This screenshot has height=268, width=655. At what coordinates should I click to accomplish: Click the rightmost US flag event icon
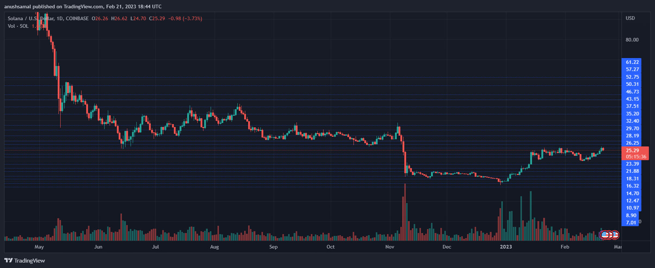615,235
